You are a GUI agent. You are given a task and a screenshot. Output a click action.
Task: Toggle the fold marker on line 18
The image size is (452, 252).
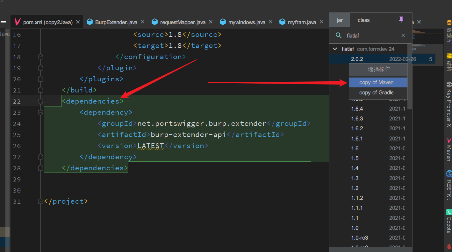pos(40,57)
